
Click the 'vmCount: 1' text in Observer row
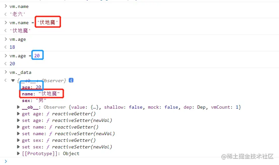pos(225,107)
